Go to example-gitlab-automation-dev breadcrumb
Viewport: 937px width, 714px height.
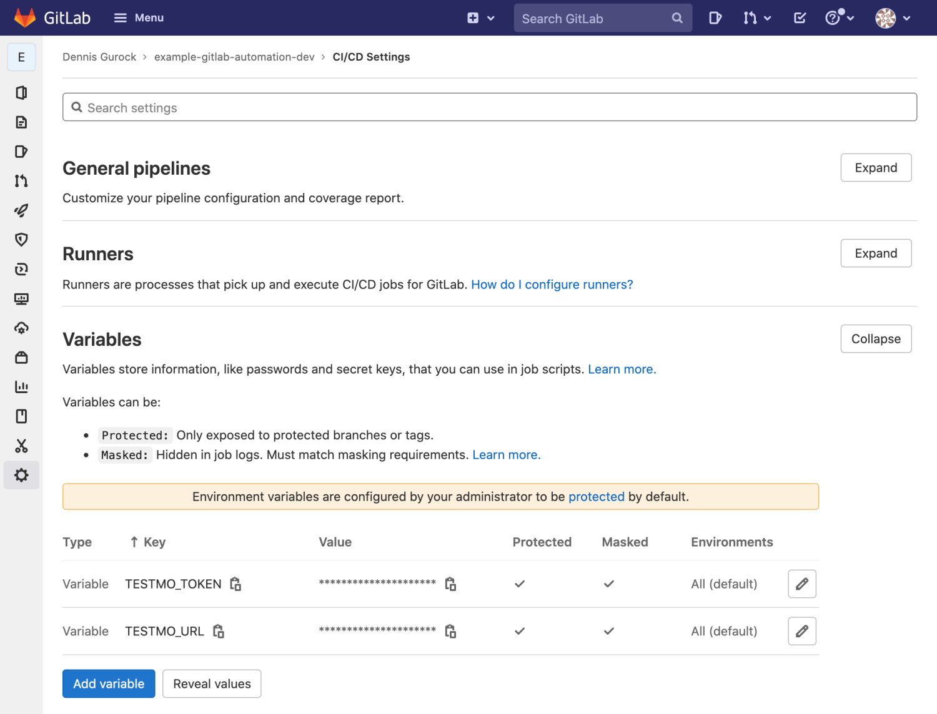tap(234, 57)
